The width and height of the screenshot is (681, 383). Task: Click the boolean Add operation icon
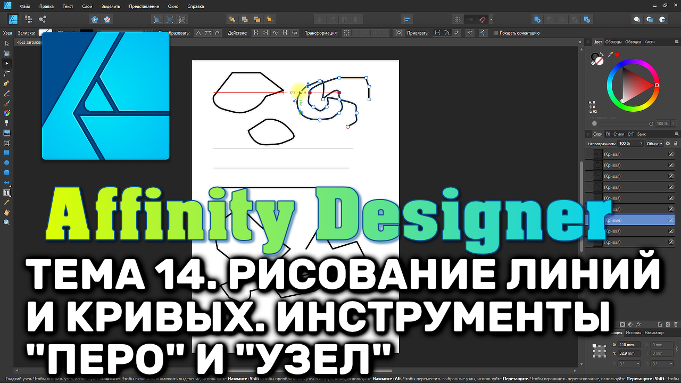(x=537, y=20)
